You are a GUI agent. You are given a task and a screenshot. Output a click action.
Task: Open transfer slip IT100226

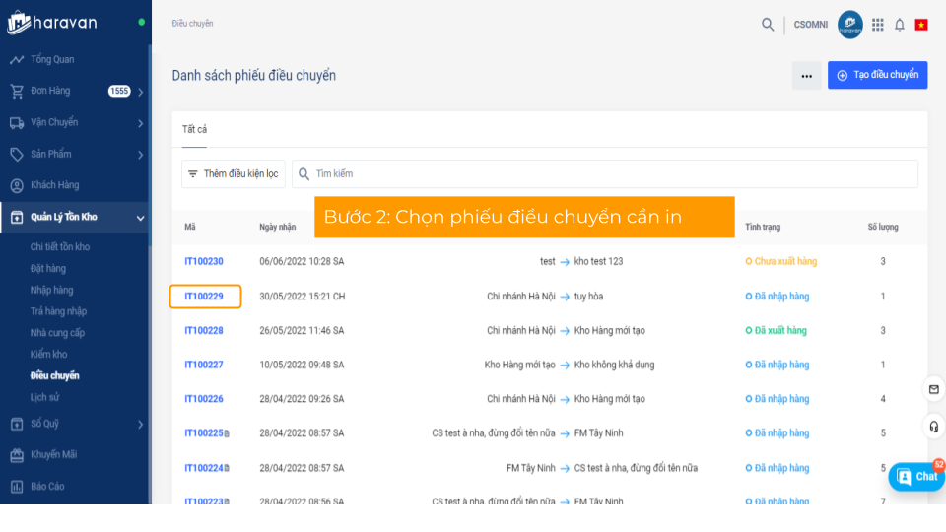[204, 399]
